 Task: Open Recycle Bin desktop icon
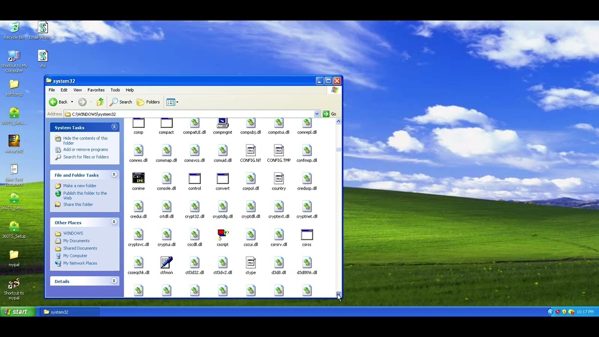[x=14, y=31]
